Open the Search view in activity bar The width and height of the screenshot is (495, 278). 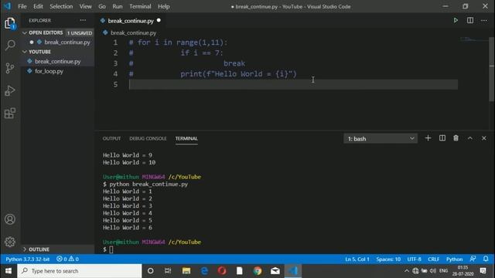tap(10, 46)
